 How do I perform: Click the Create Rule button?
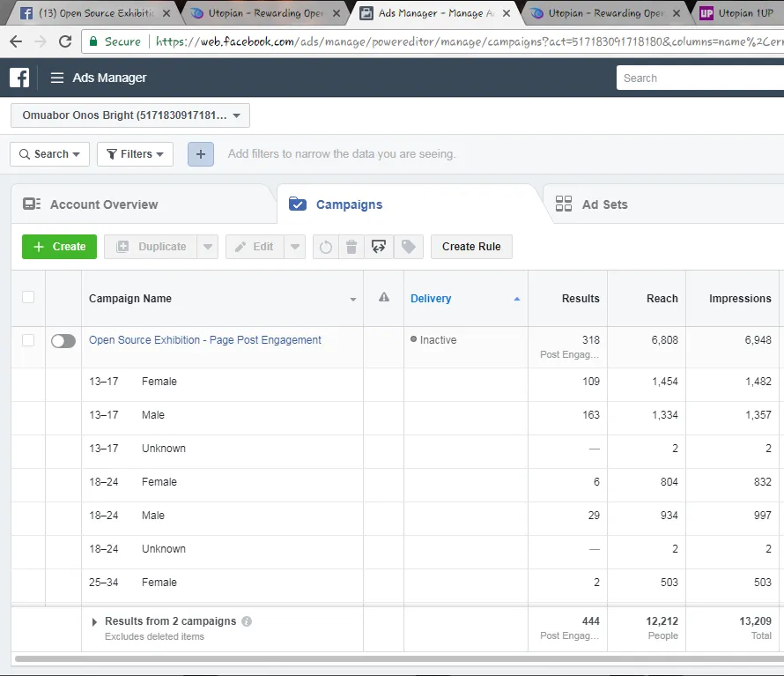pyautogui.click(x=471, y=247)
